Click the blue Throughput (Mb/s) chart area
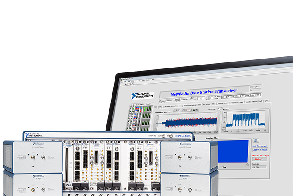The image size is (293, 196). (233, 152)
